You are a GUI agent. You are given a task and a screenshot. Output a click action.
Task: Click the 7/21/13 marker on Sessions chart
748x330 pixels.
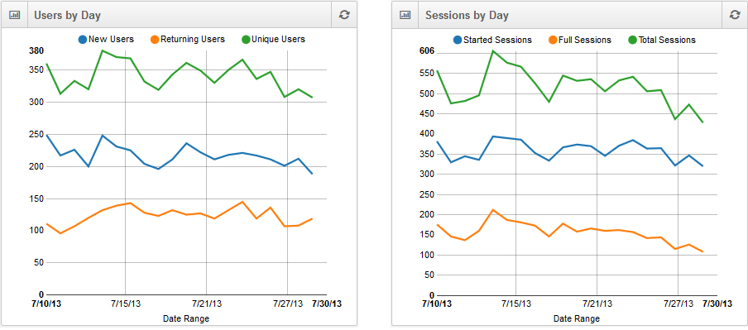pyautogui.click(x=597, y=304)
